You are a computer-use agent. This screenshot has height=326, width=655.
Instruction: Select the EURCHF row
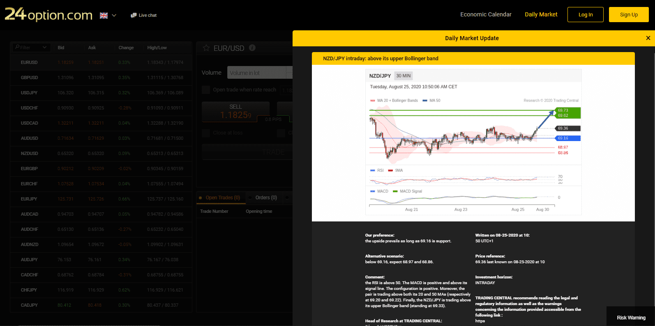click(101, 184)
